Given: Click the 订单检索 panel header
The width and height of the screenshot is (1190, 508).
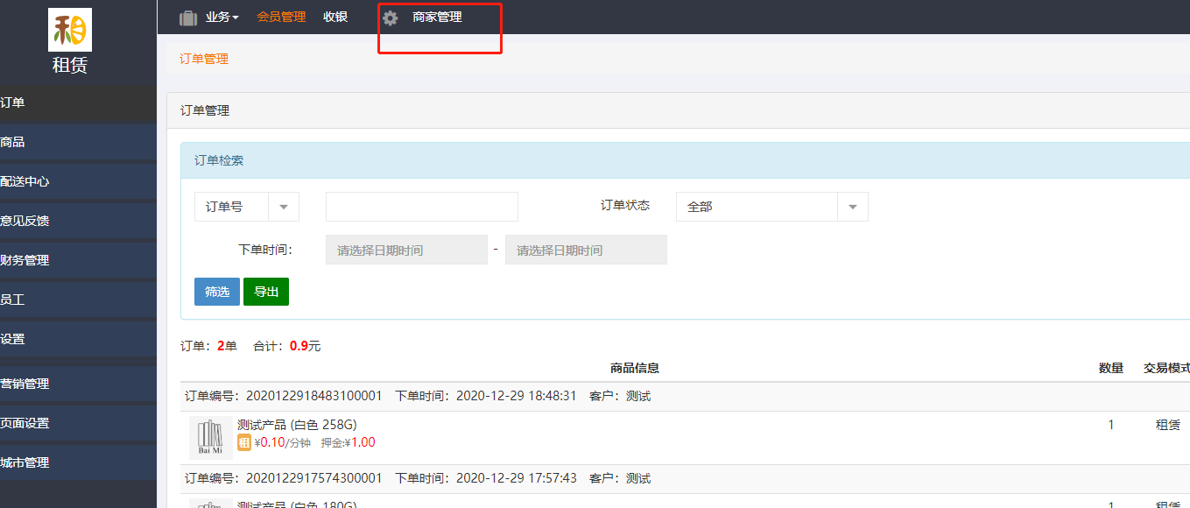Looking at the screenshot, I should (x=685, y=160).
